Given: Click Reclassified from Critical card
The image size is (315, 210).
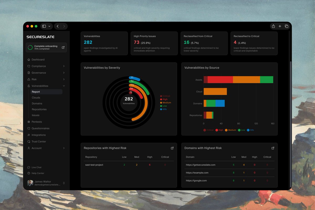Looking at the screenshot, I should 204,43.
